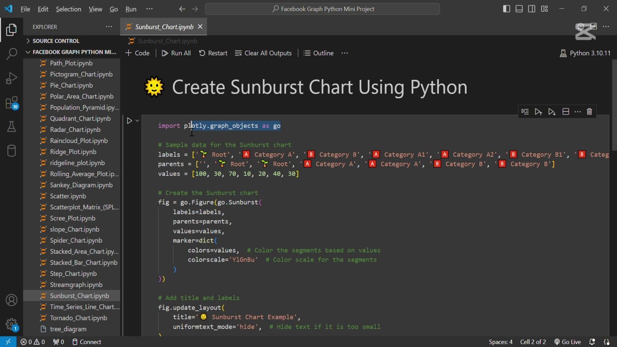Open the Accounts icon in activity bar
This screenshot has height=347, width=617.
12,300
